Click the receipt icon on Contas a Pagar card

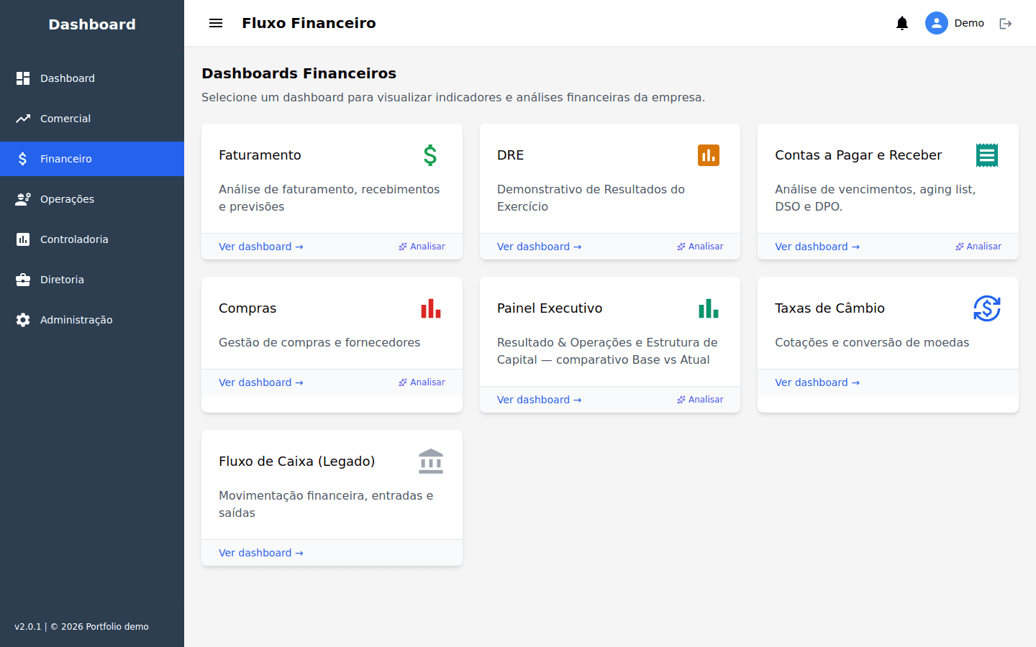point(987,155)
